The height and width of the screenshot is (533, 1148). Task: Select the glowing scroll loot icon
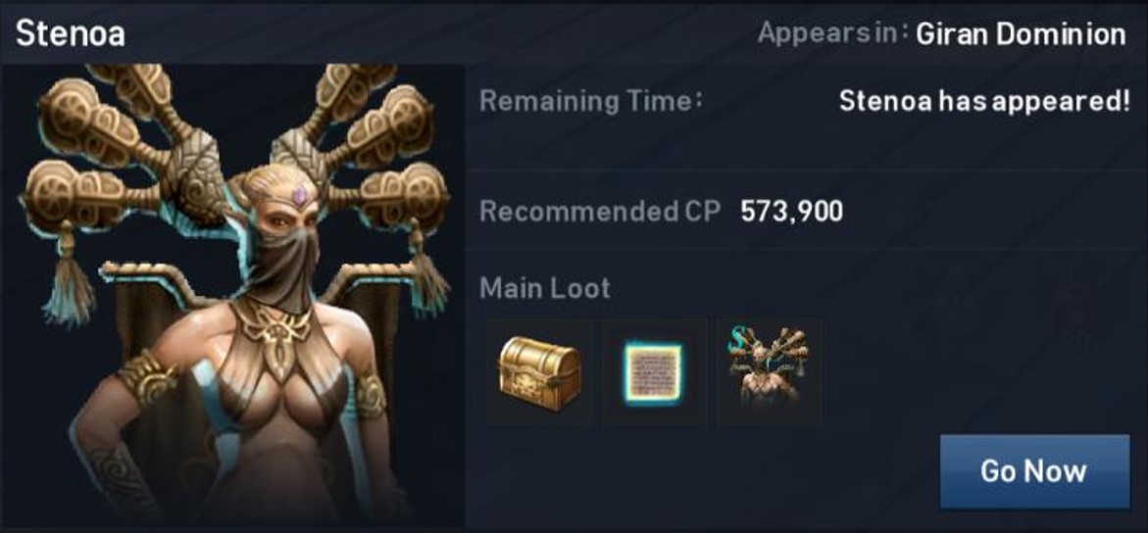pyautogui.click(x=655, y=372)
